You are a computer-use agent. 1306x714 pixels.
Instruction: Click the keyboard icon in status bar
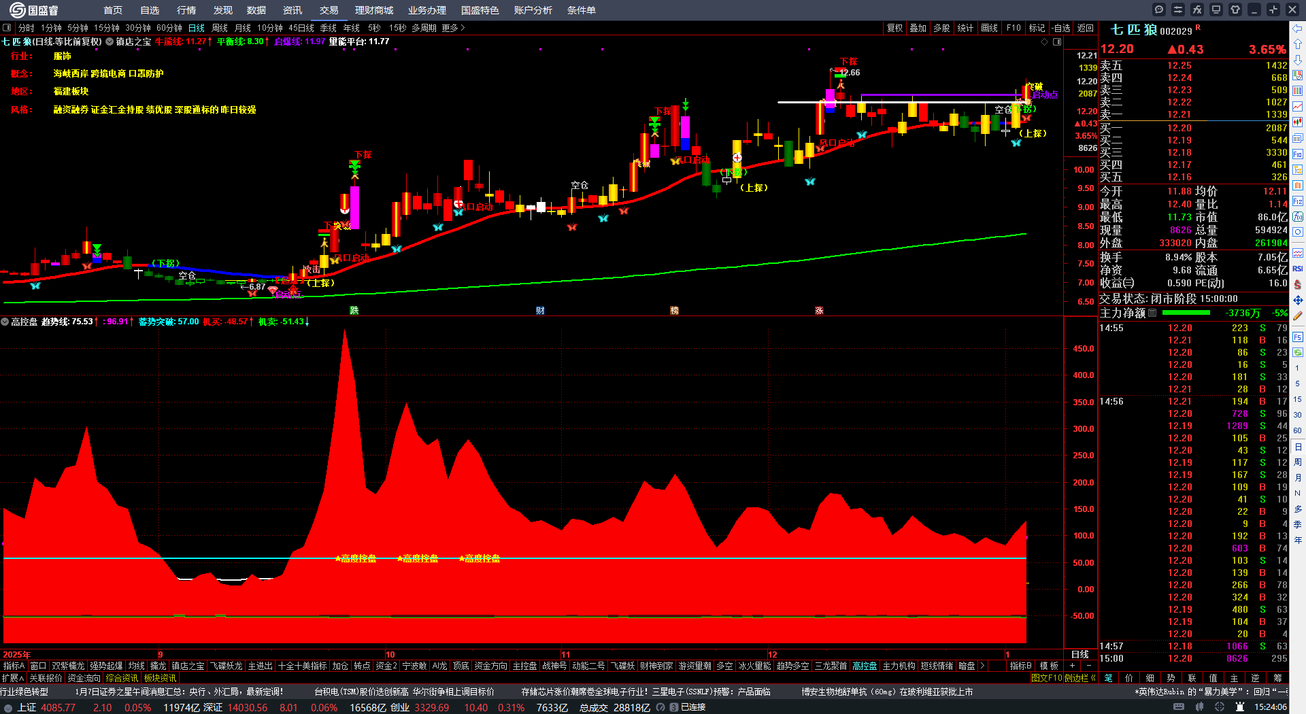coord(1179,707)
